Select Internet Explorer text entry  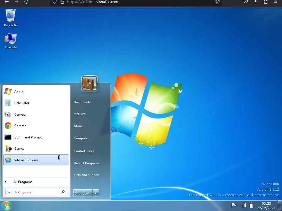point(26,160)
